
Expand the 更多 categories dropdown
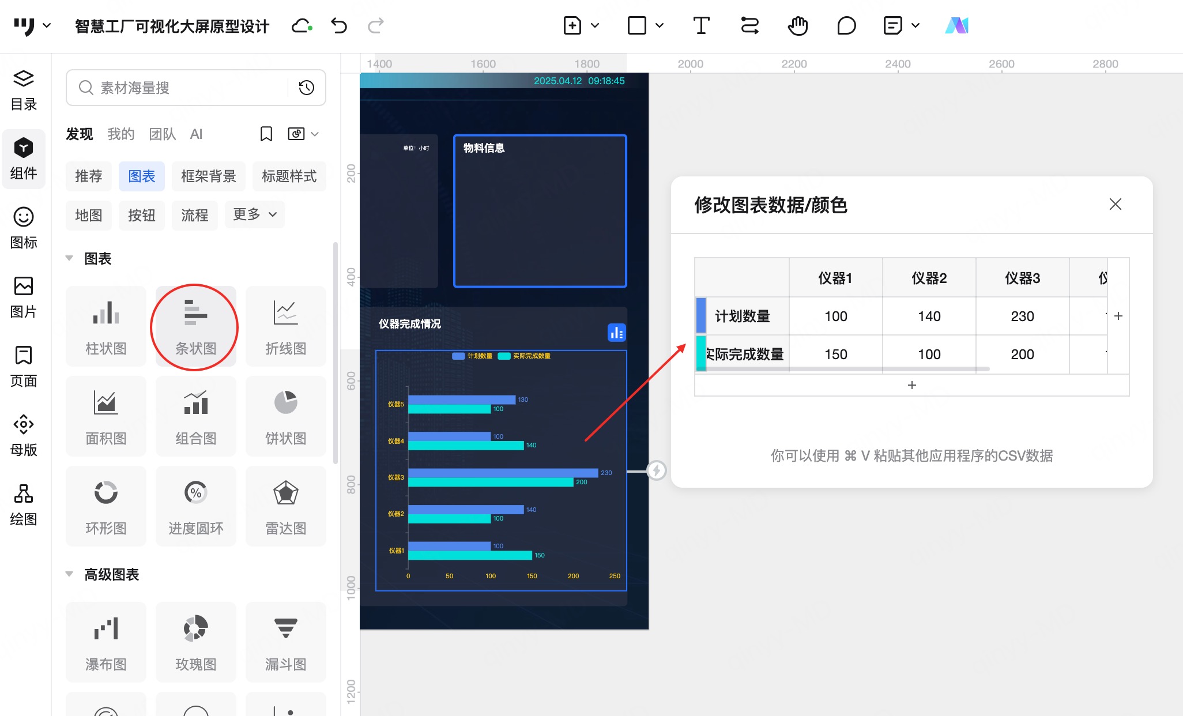pyautogui.click(x=254, y=214)
